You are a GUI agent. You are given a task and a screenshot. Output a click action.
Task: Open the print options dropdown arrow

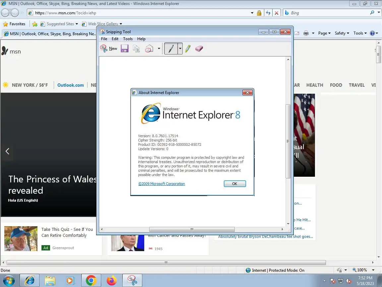(313, 33)
